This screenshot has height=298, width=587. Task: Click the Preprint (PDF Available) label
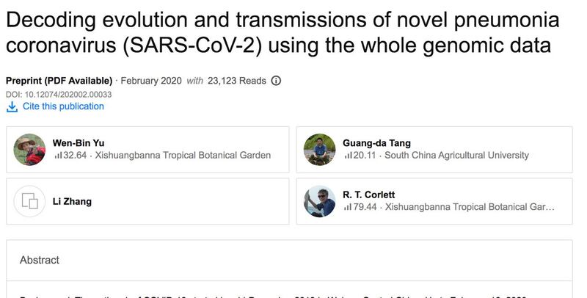coord(59,81)
